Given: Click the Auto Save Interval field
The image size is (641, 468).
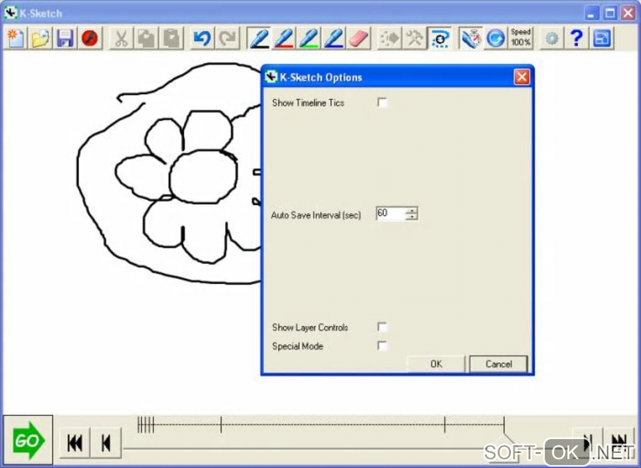Looking at the screenshot, I should [391, 214].
